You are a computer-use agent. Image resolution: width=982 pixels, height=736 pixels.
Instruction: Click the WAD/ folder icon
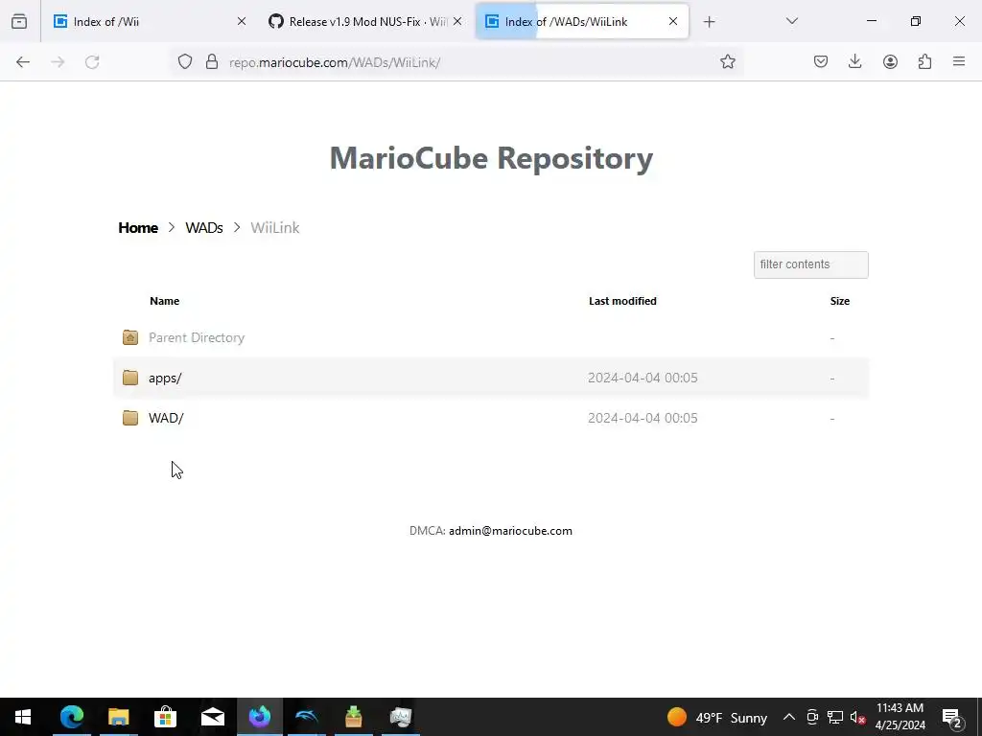[x=130, y=418]
